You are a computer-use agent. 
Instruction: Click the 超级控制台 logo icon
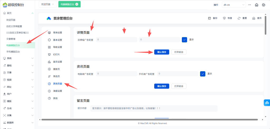click(5, 4)
